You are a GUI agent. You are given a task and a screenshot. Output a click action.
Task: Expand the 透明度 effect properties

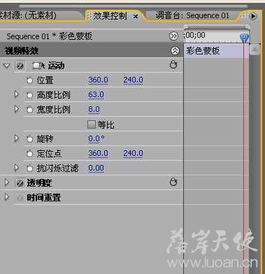[x=7, y=182]
